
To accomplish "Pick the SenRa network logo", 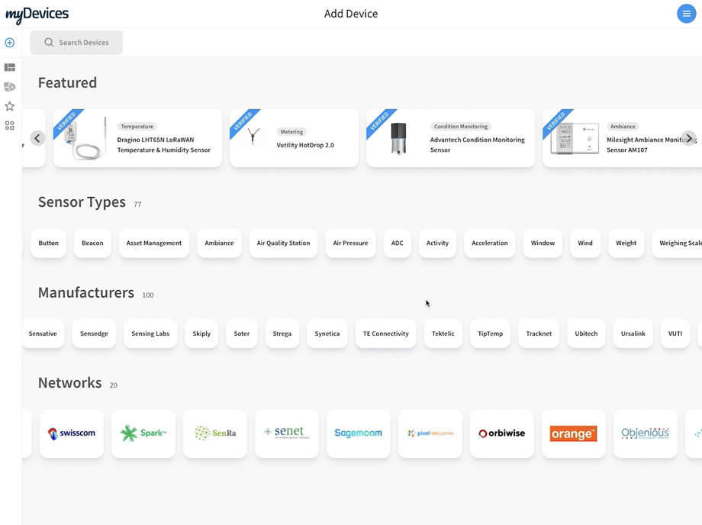I will point(215,433).
